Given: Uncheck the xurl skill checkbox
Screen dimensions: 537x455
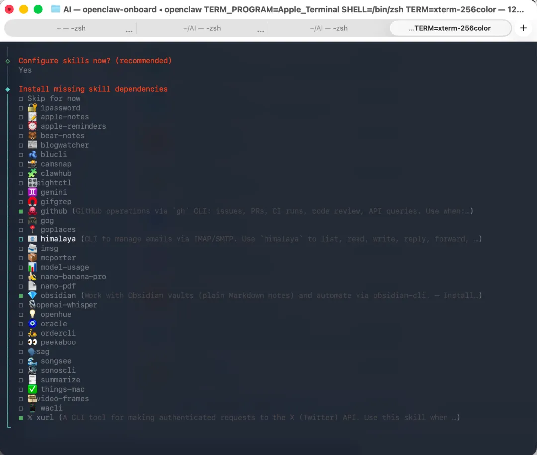Looking at the screenshot, I should 21,418.
